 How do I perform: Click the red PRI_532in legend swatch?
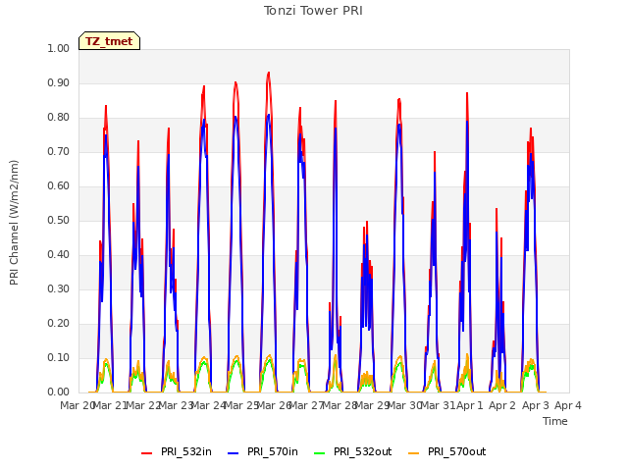[x=146, y=453]
